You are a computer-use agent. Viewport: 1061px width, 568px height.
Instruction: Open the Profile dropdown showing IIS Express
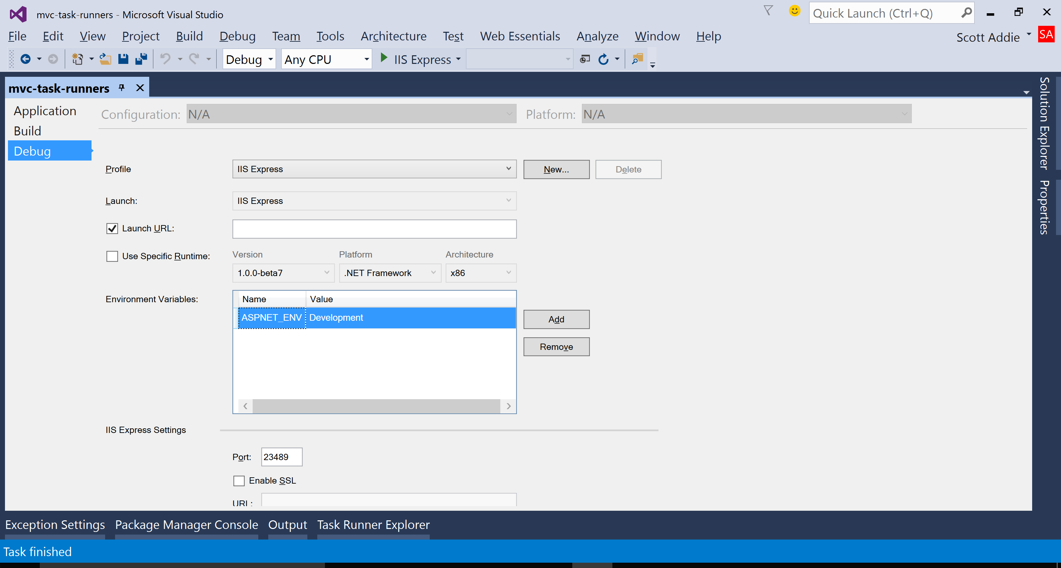(374, 169)
